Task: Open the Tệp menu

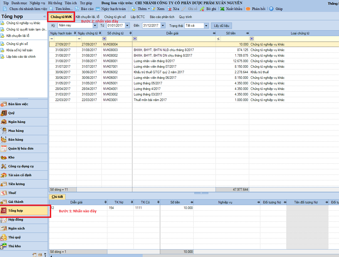Action: coord(6,3)
